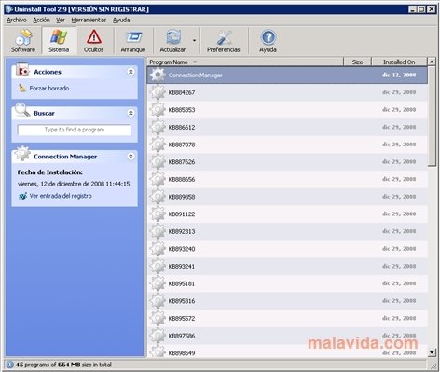Click the gear icon beside KB888656

tap(158, 179)
